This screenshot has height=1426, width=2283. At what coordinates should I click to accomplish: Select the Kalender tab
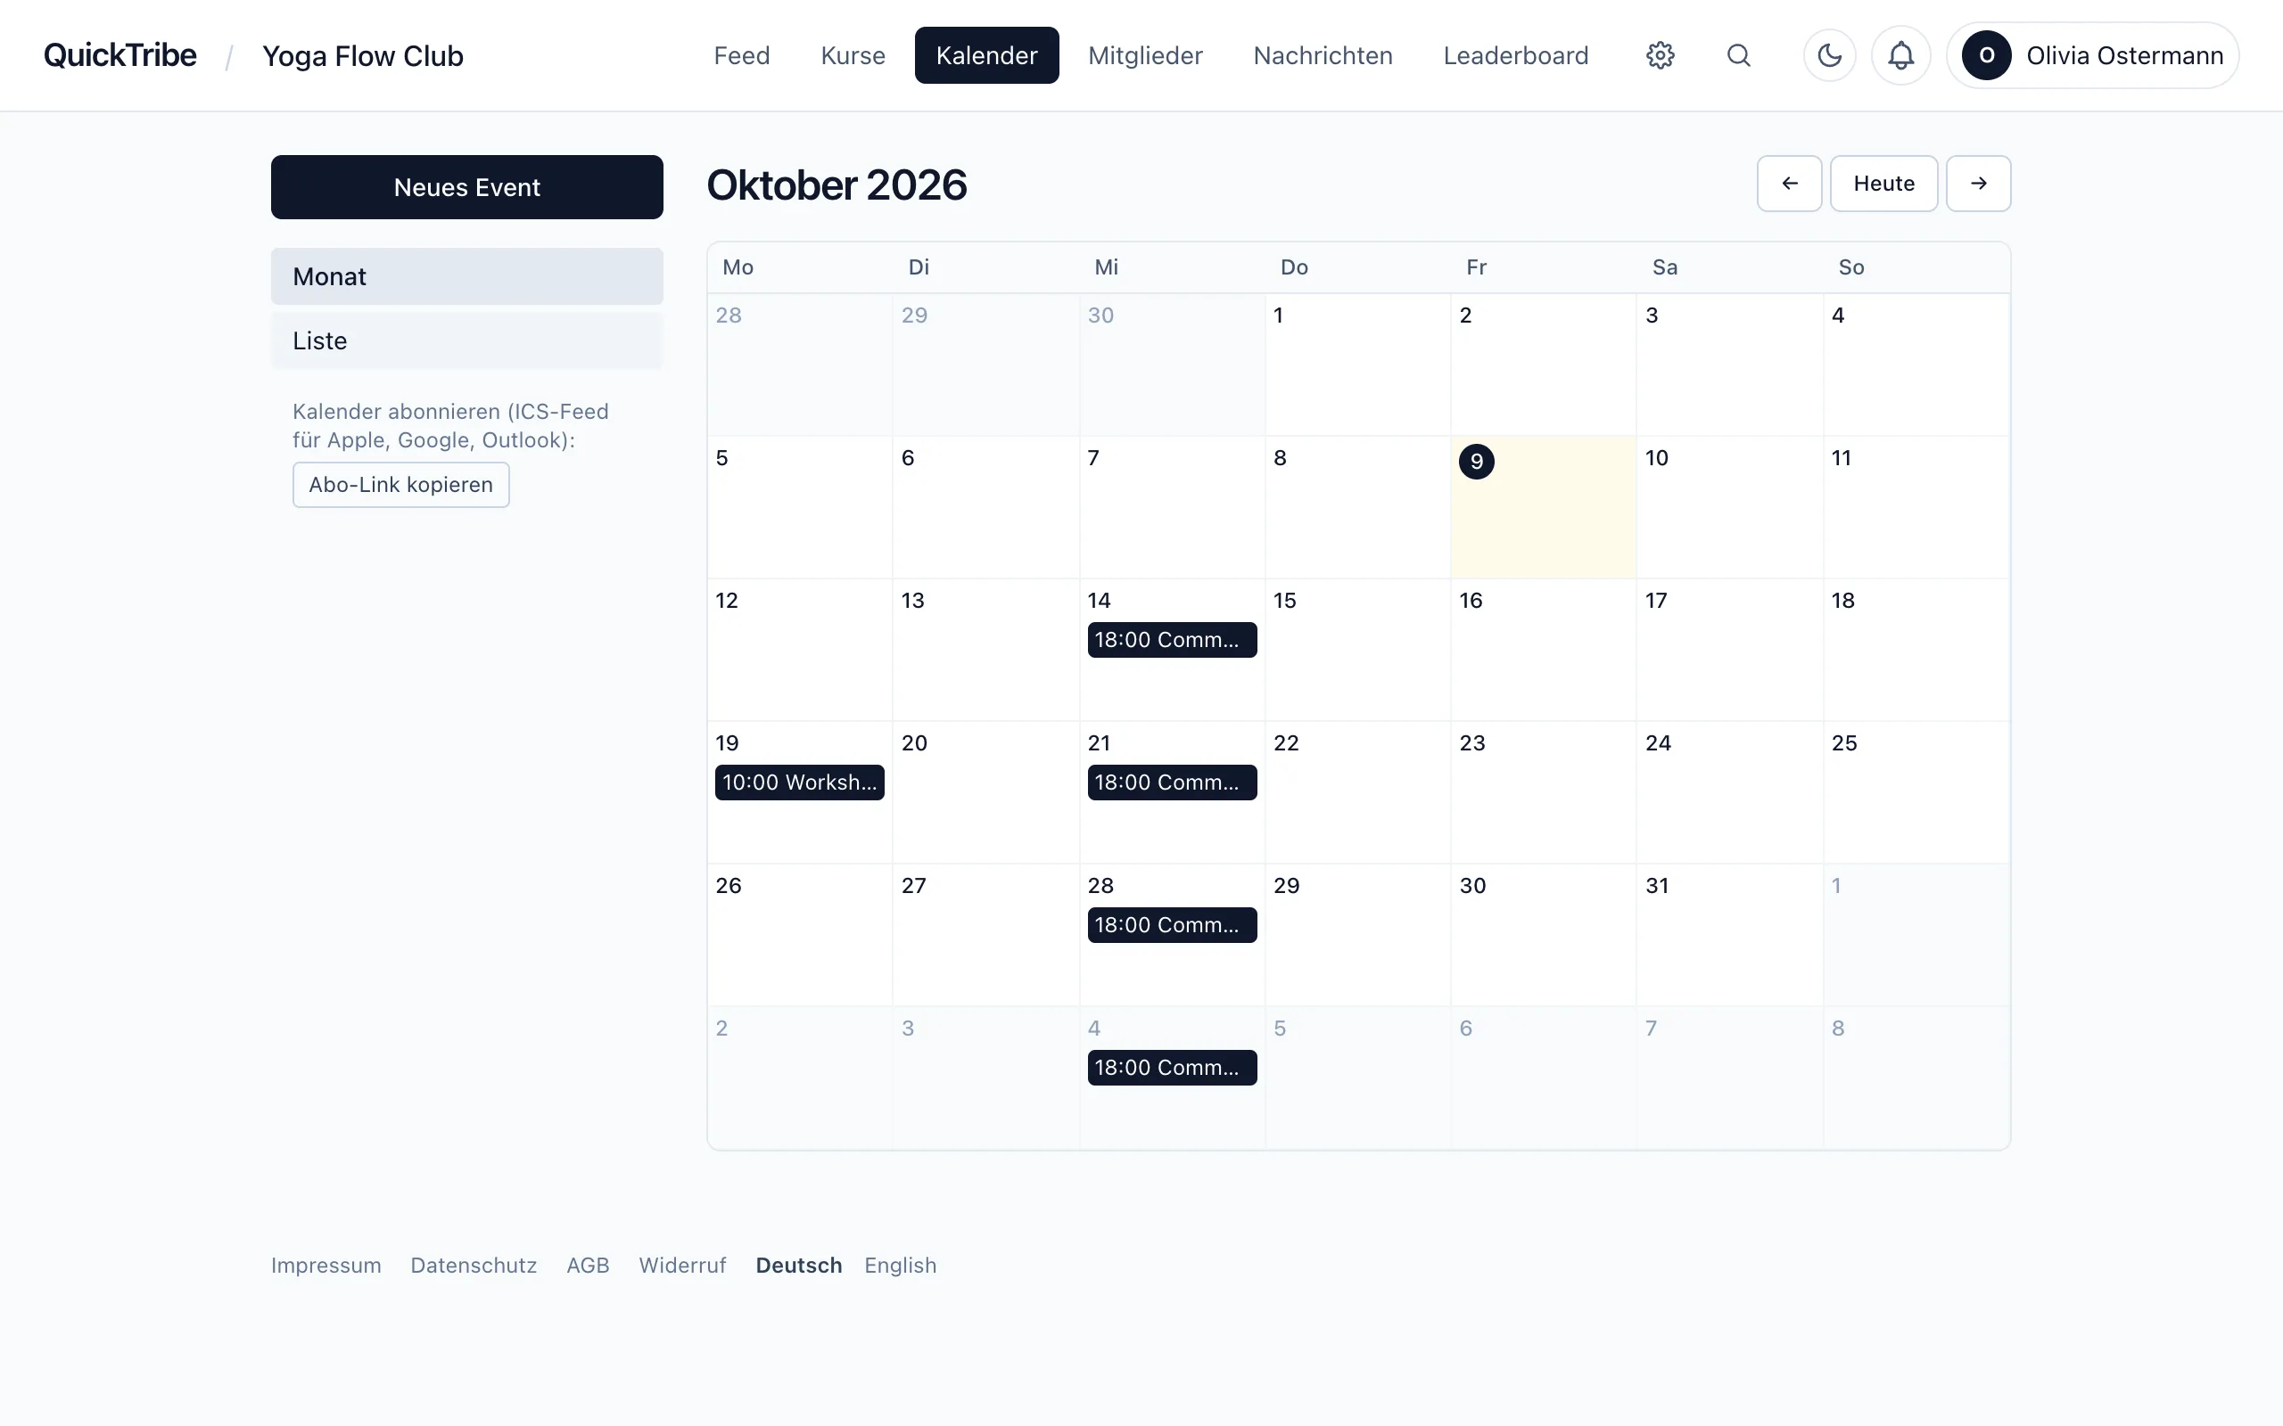point(987,55)
